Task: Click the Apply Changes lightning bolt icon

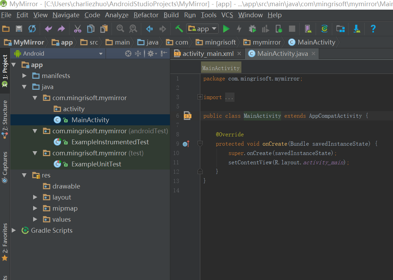Action: tap(239, 29)
